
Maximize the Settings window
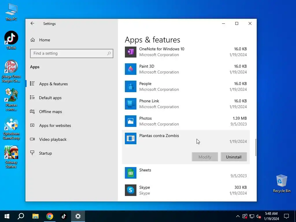click(237, 23)
